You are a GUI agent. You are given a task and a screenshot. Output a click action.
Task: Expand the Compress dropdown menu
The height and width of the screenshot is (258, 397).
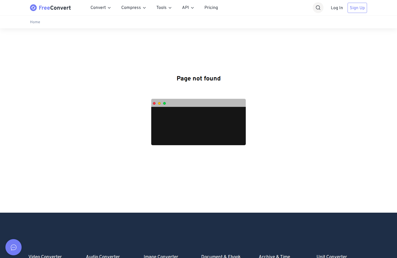[x=133, y=8]
